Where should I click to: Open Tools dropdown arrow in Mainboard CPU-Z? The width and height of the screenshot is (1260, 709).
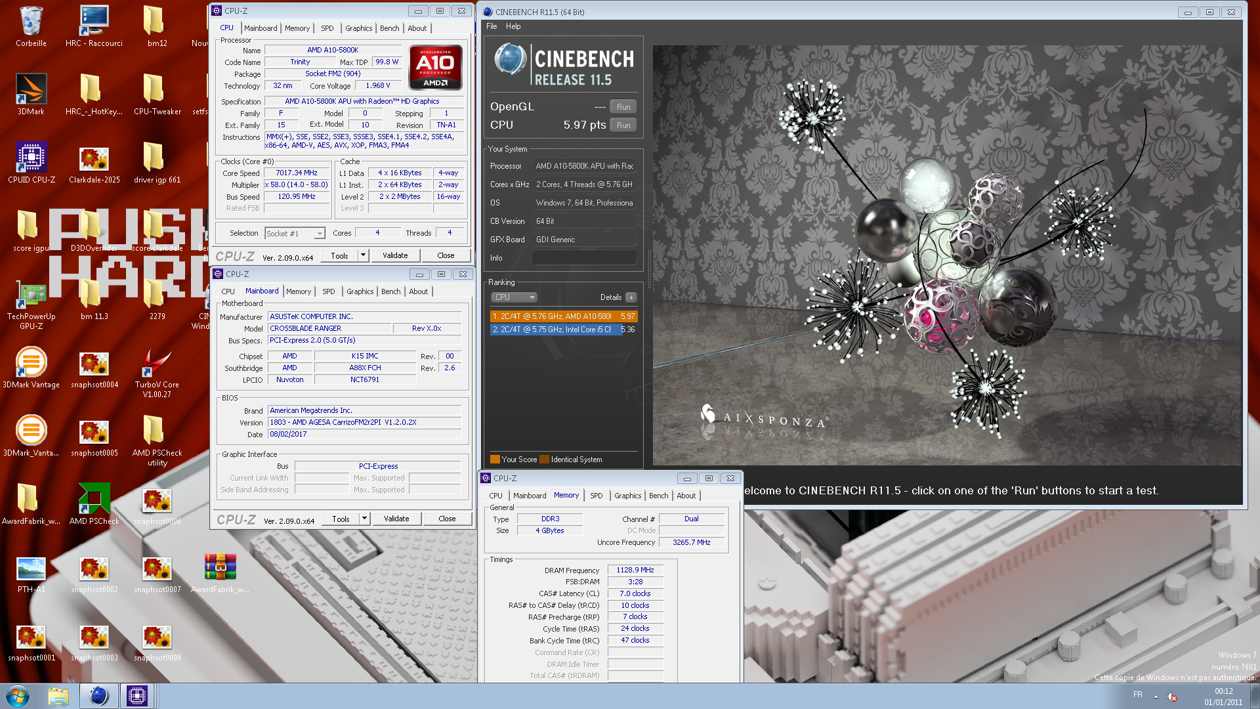click(364, 519)
